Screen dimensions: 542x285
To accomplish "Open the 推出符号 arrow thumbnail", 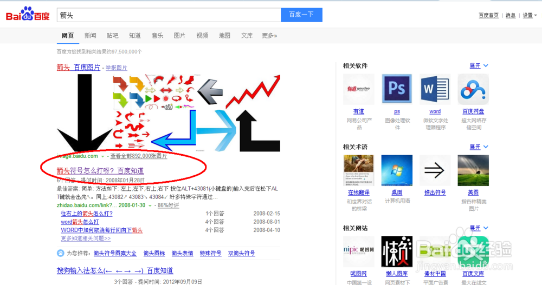I will tap(435, 170).
